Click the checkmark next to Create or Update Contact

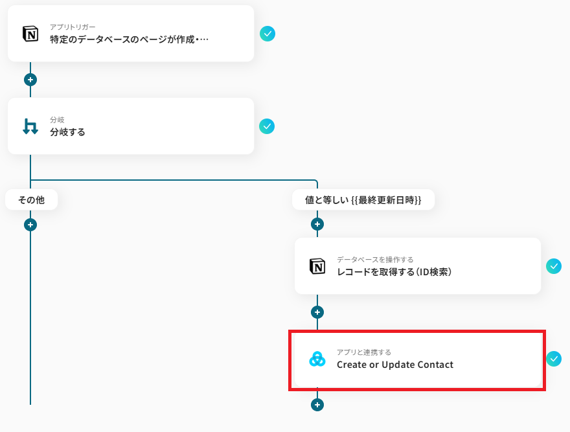[x=554, y=359]
